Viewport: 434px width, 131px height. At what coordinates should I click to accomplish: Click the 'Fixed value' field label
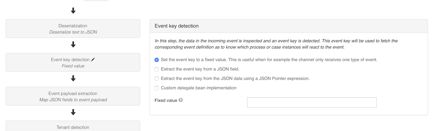(x=166, y=100)
